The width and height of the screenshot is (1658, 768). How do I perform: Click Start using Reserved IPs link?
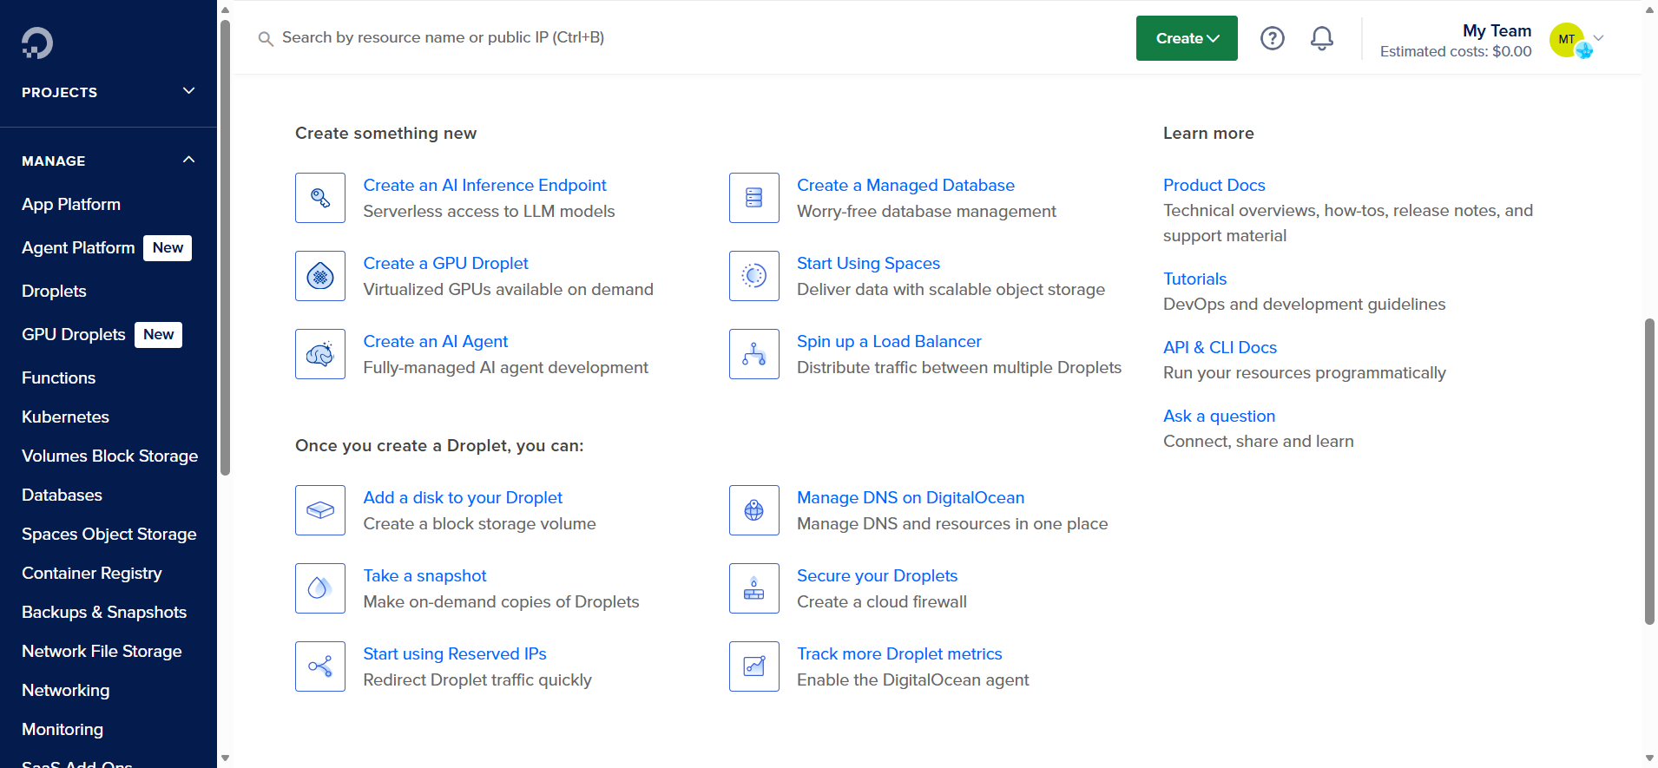[x=455, y=653]
